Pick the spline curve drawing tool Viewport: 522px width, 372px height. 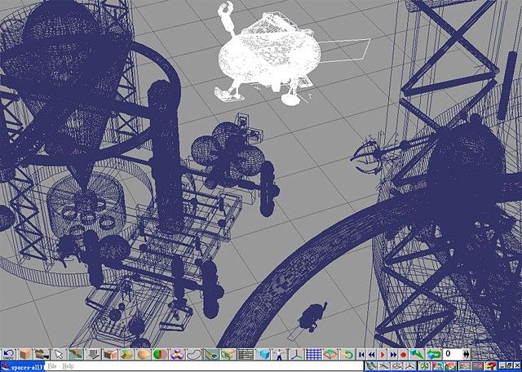point(195,355)
